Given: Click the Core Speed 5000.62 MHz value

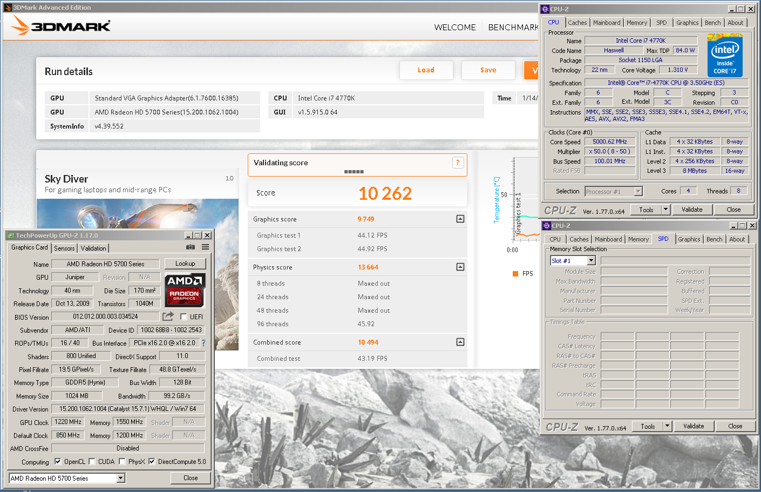Looking at the screenshot, I should coord(610,142).
